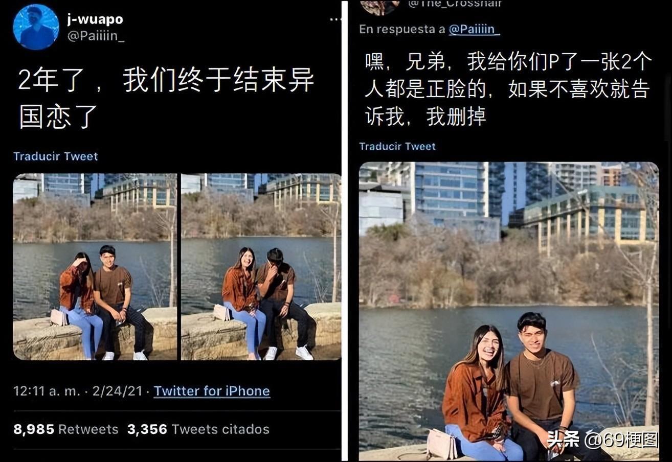Viewport: 672px width, 462px height.
Task: Open the three-dot tweet options menu
Action: [x=335, y=20]
